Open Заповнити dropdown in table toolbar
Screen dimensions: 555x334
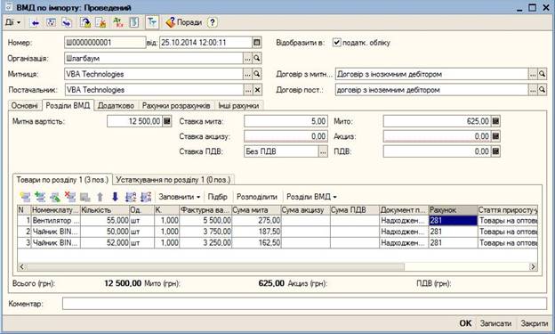pyautogui.click(x=179, y=197)
